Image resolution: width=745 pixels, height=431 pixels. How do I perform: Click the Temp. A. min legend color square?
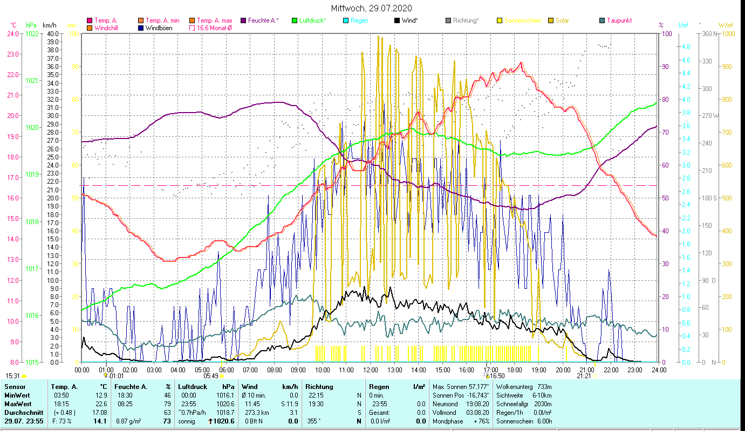click(x=141, y=20)
